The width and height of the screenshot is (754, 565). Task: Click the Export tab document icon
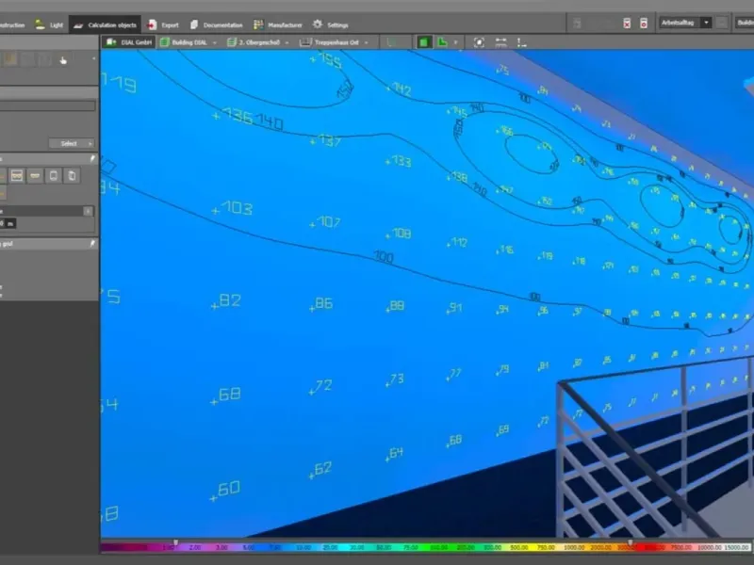pyautogui.click(x=152, y=24)
